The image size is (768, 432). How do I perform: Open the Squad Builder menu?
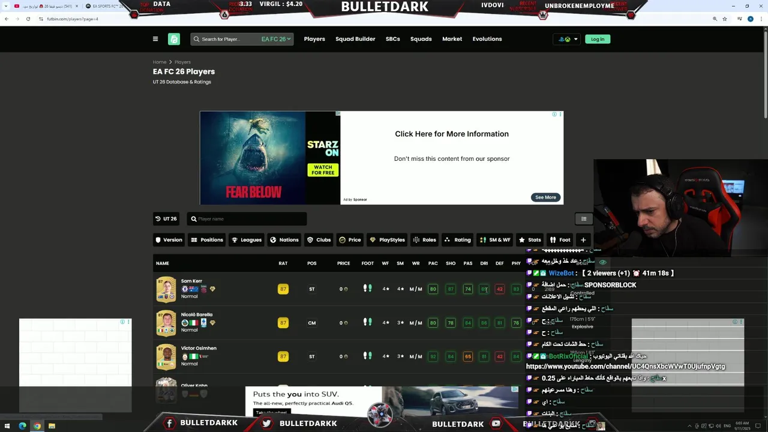click(x=355, y=39)
